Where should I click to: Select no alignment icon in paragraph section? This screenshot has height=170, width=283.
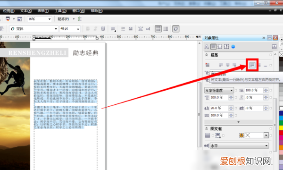[208, 65]
